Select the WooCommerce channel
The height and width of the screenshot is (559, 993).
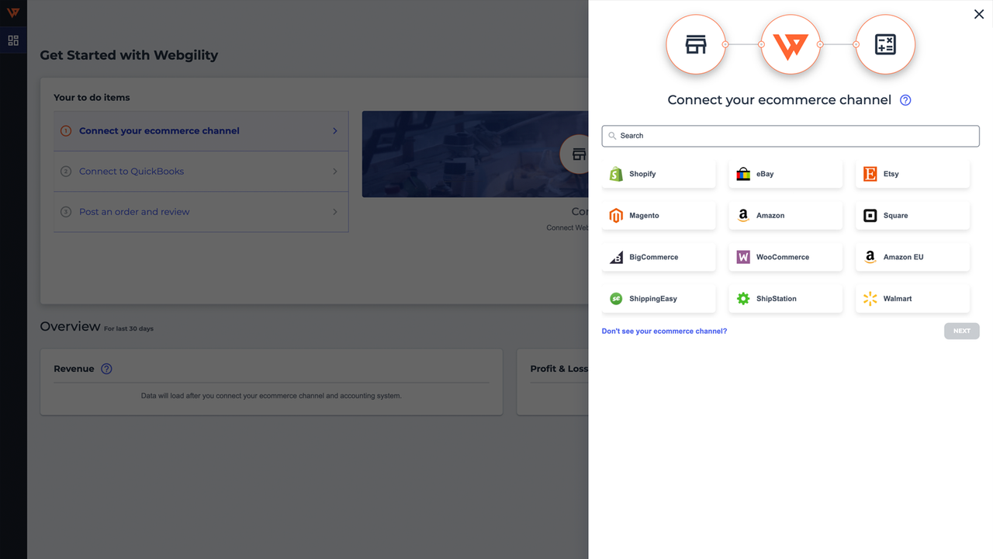tap(743, 256)
